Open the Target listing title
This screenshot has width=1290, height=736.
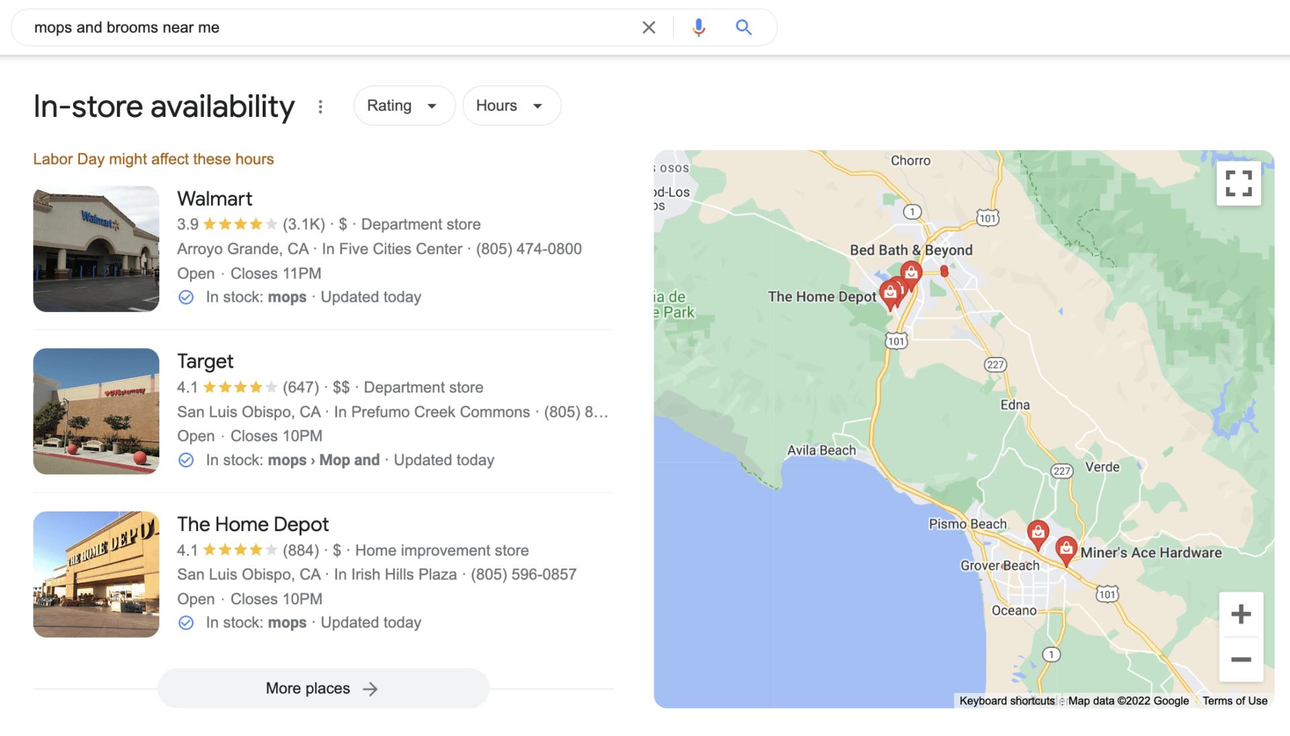(205, 361)
